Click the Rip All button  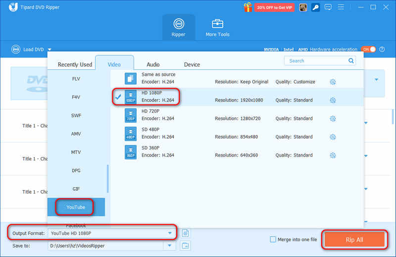[354, 240]
